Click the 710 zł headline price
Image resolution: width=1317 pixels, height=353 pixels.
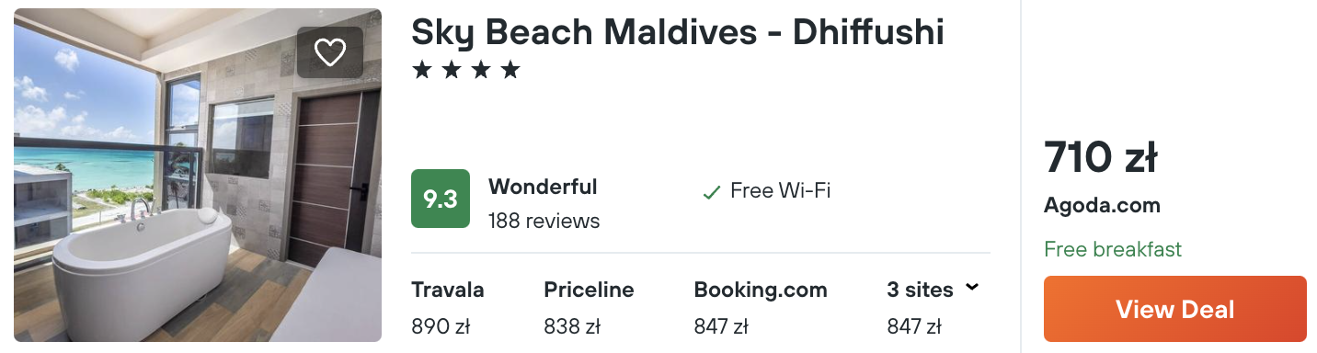coord(1100,158)
